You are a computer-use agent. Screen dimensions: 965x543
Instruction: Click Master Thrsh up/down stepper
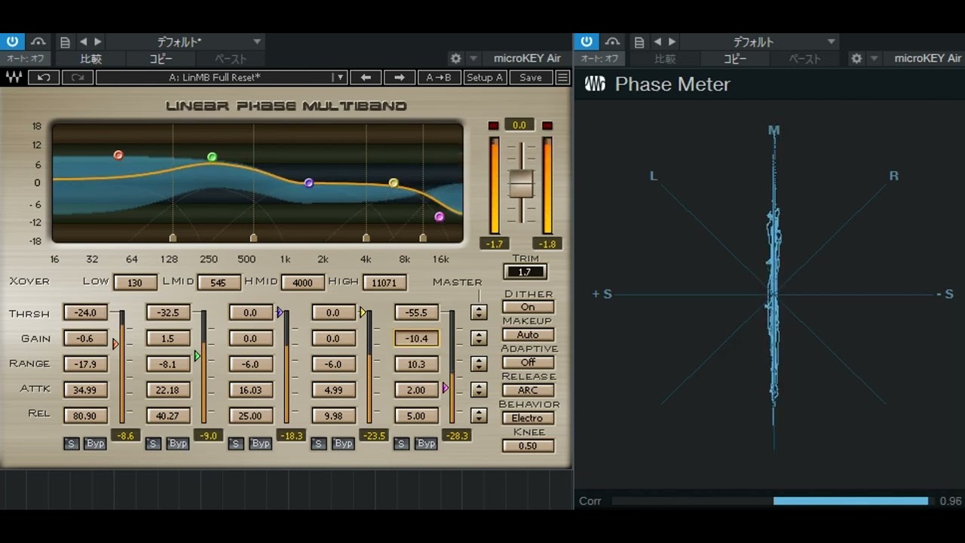(x=479, y=312)
